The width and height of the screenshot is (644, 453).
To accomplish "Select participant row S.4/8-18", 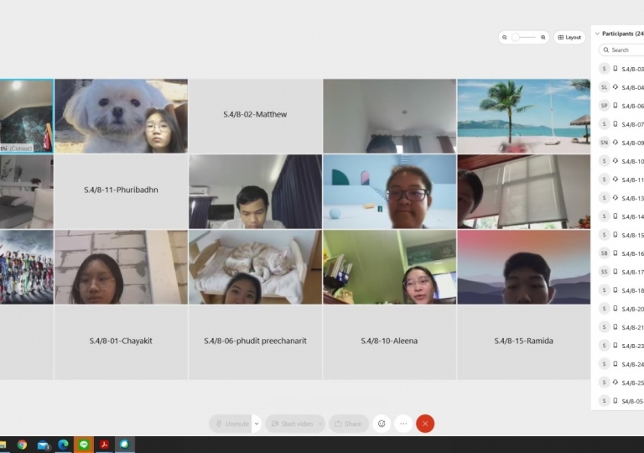I will point(620,290).
